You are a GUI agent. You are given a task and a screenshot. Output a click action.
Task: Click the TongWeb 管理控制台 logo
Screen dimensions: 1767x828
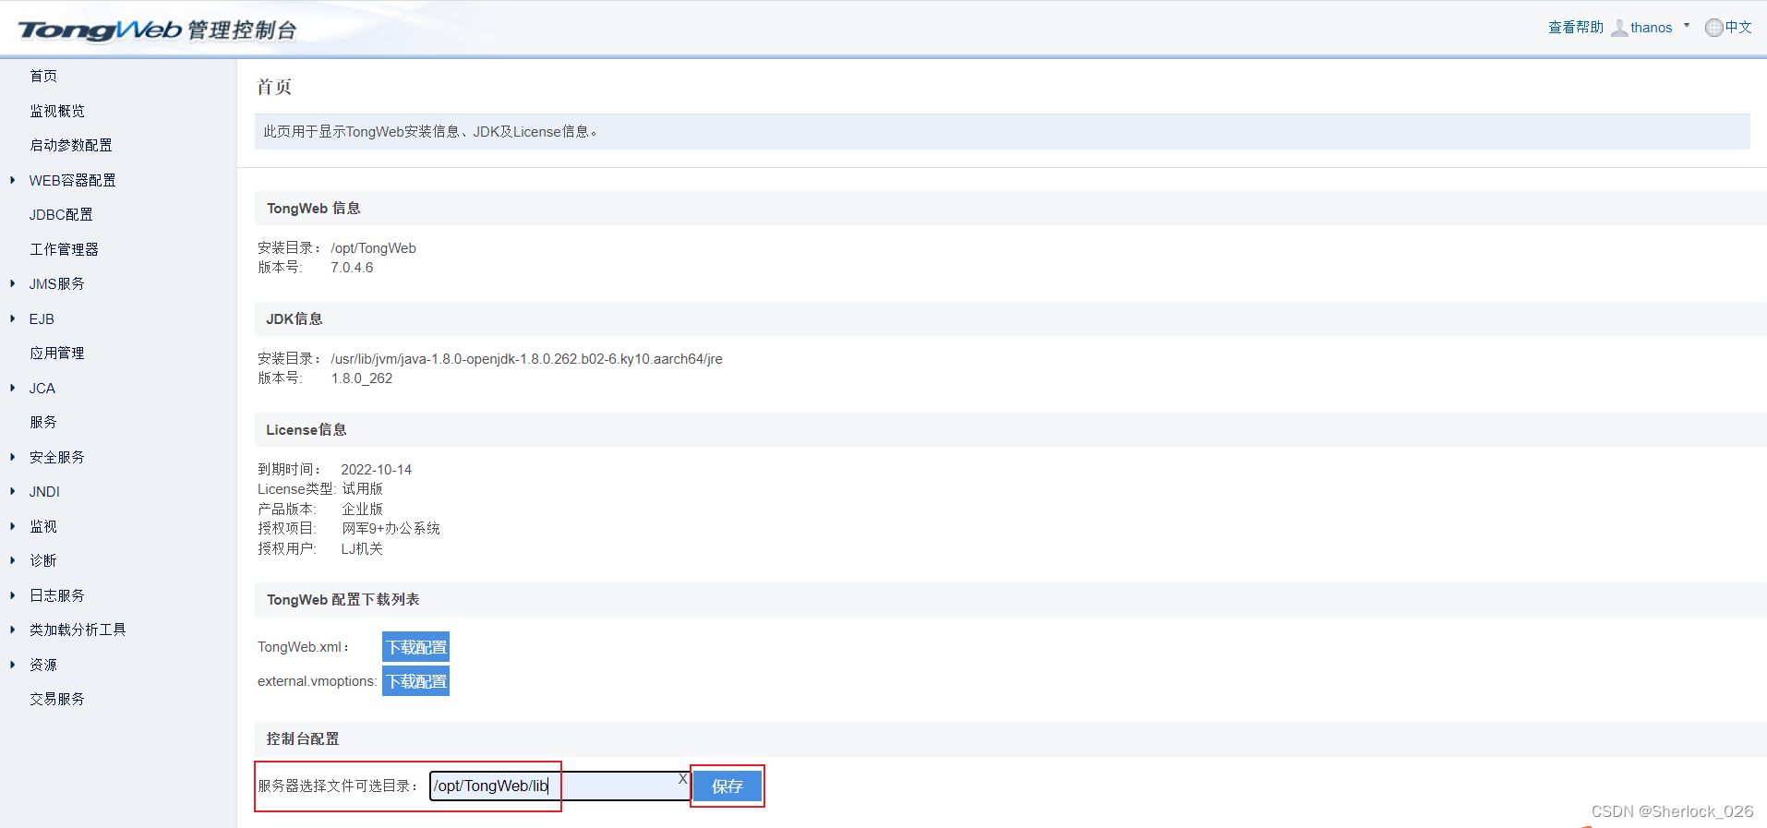coord(157,30)
